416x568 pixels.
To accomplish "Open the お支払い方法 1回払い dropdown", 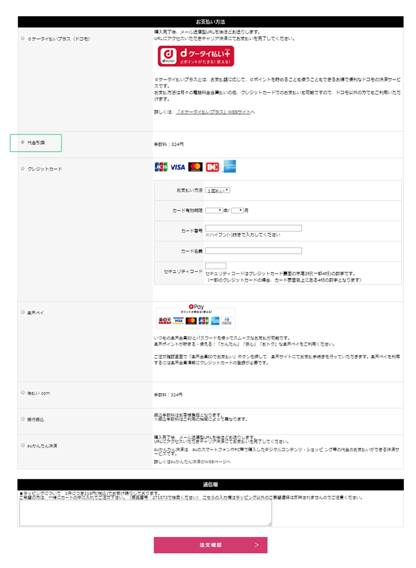I will point(218,190).
